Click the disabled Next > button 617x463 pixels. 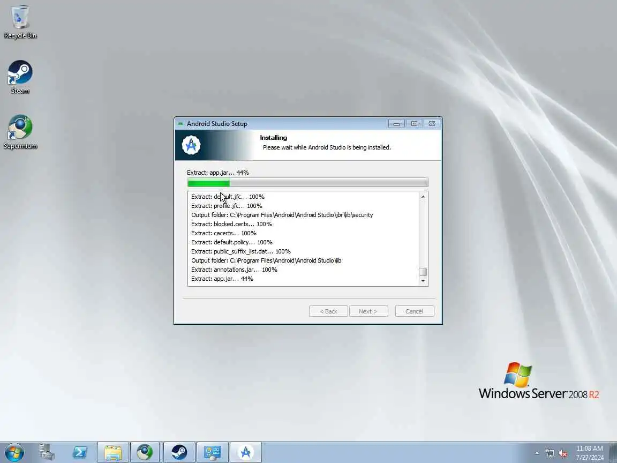click(368, 311)
